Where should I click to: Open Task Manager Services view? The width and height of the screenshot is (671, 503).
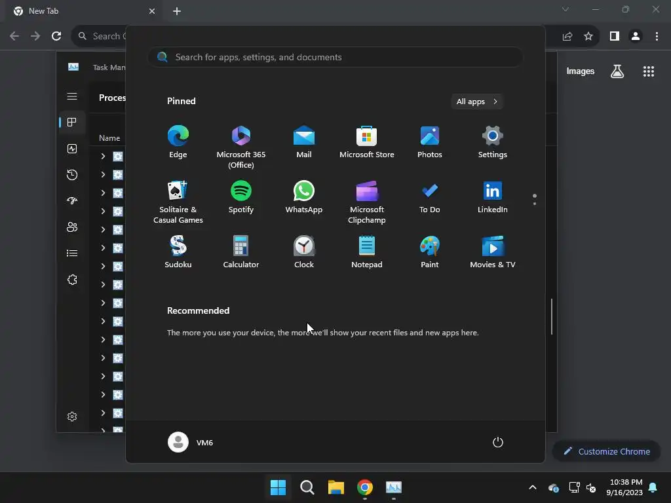pos(72,280)
